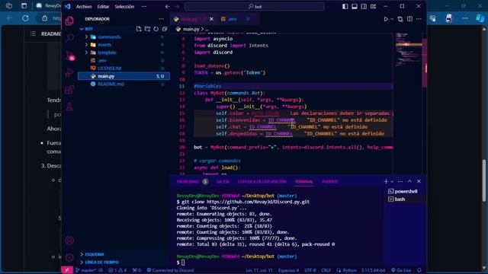This screenshot has height=274, width=488.
Task: Open a new terminal with plus icon
Action: [386, 181]
